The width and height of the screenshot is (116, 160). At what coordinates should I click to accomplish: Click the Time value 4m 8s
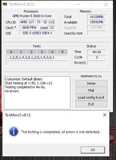pyautogui.click(x=97, y=52)
